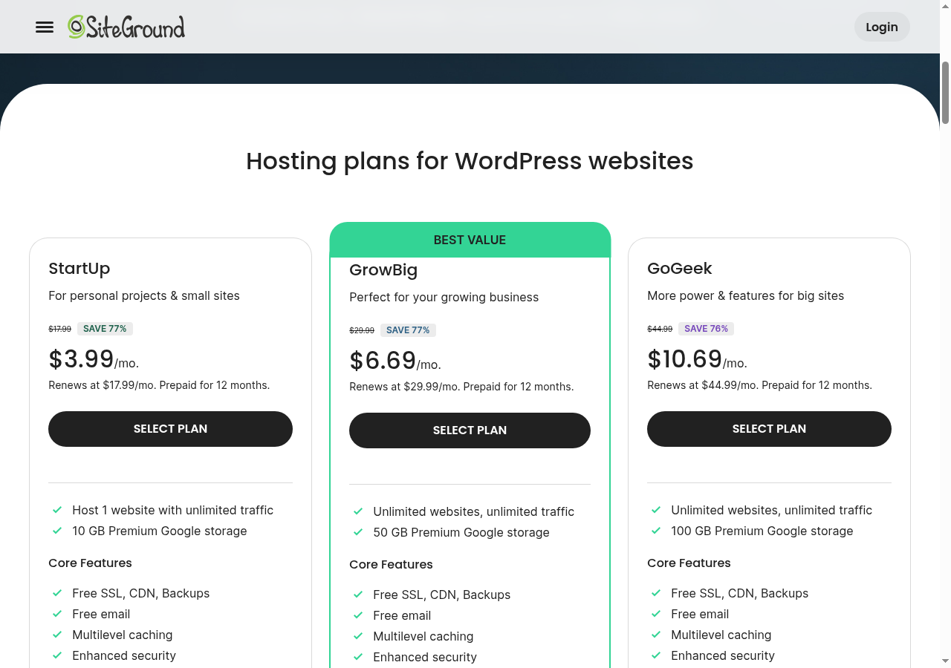Click GrowBig 'Free email' checkmark
Screen dimensions: 951x668
click(358, 615)
